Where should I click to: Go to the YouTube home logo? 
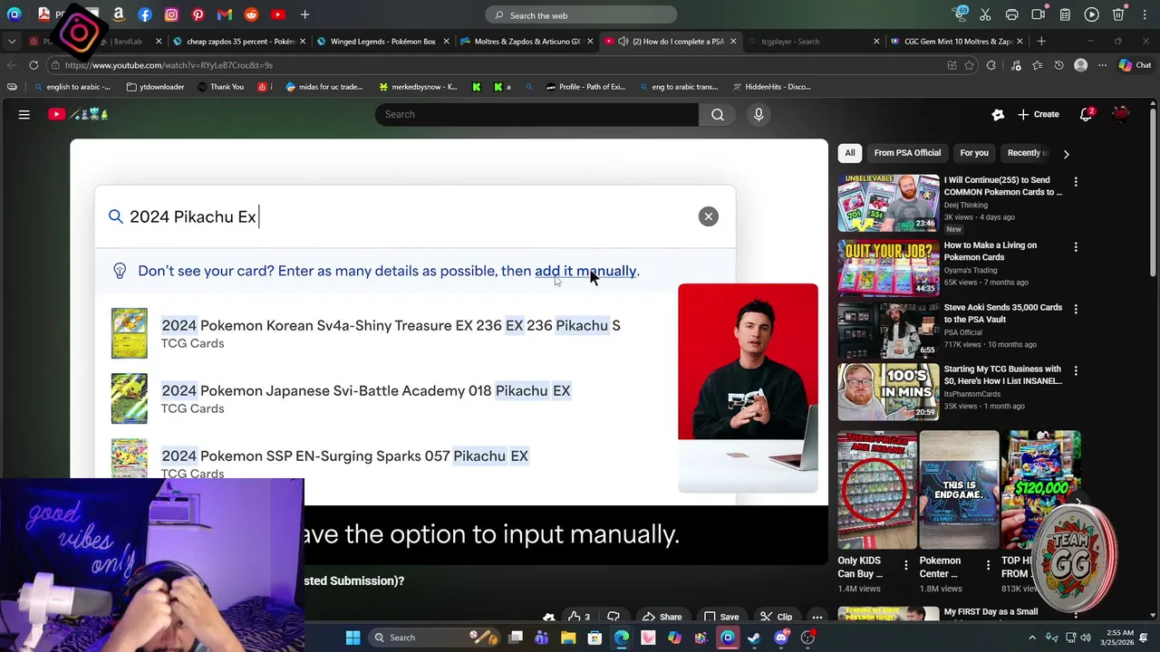click(79, 114)
